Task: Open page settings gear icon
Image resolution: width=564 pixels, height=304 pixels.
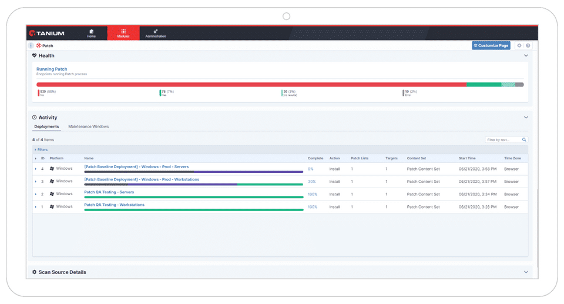Action: coord(519,46)
